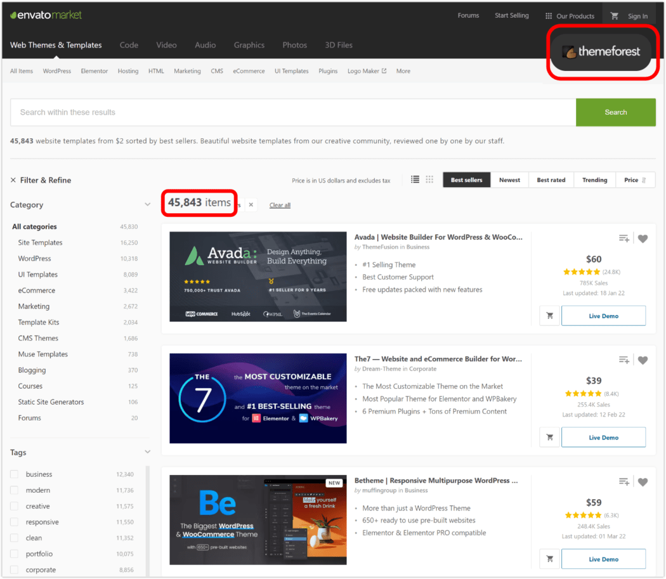Open the Elementor sub navigation link
This screenshot has width=666, height=579.
pyautogui.click(x=95, y=71)
